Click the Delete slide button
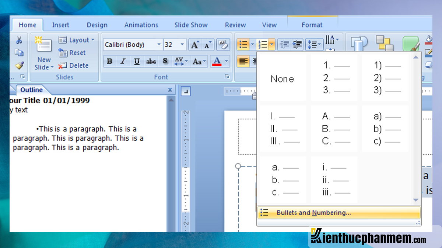Screen dimensions: 442x248 (x=73, y=65)
